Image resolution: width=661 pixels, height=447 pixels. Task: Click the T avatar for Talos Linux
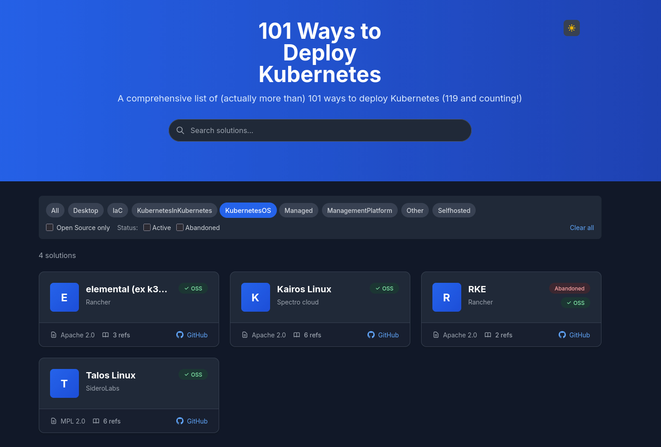(64, 383)
